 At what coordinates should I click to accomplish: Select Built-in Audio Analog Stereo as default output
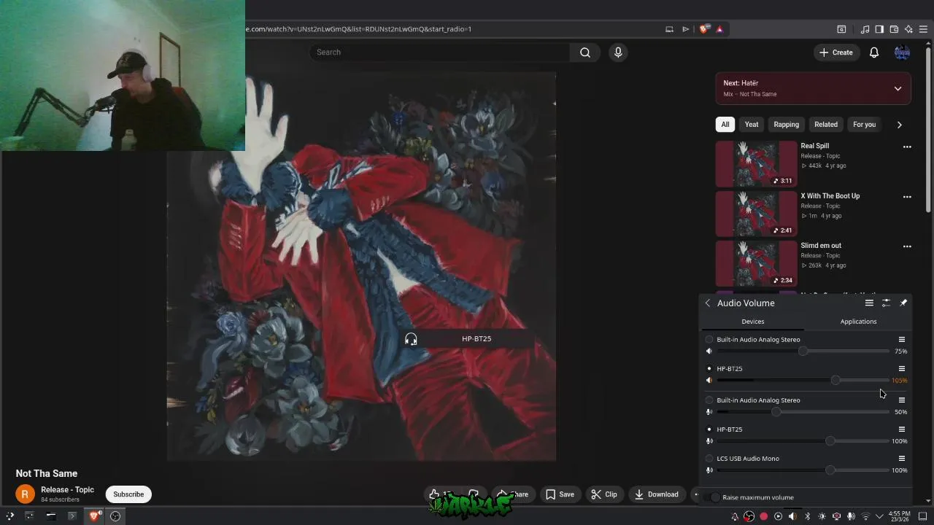[x=709, y=339]
